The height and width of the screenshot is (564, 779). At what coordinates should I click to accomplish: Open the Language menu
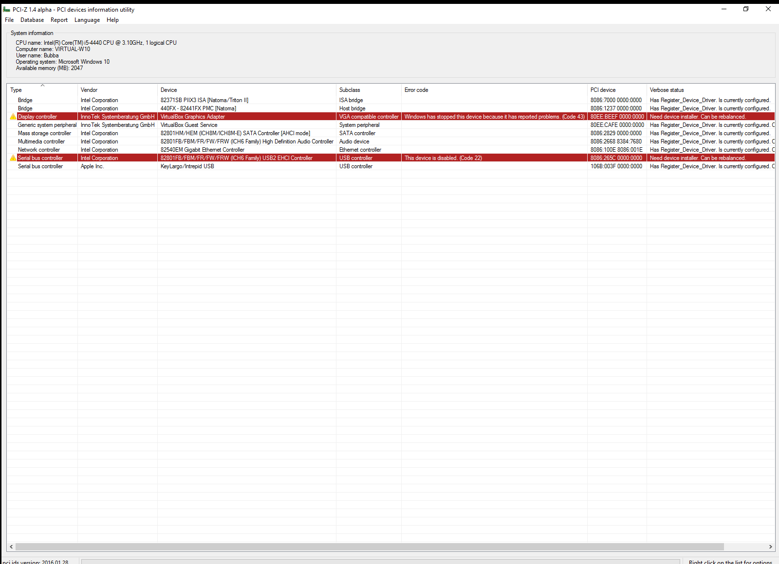(87, 20)
